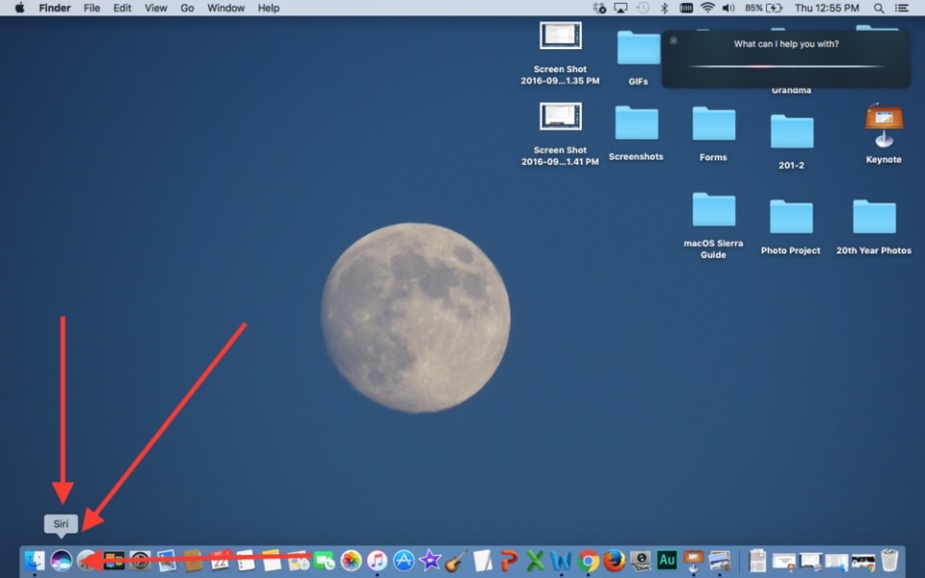Open Microsoft Word from the Dock
This screenshot has height=578, width=925.
click(563, 561)
